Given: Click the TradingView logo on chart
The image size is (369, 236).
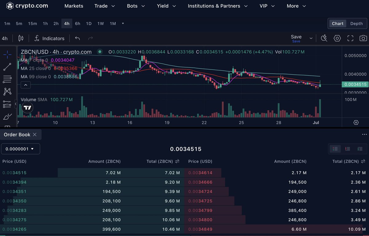Looking at the screenshot, I should 28,108.
